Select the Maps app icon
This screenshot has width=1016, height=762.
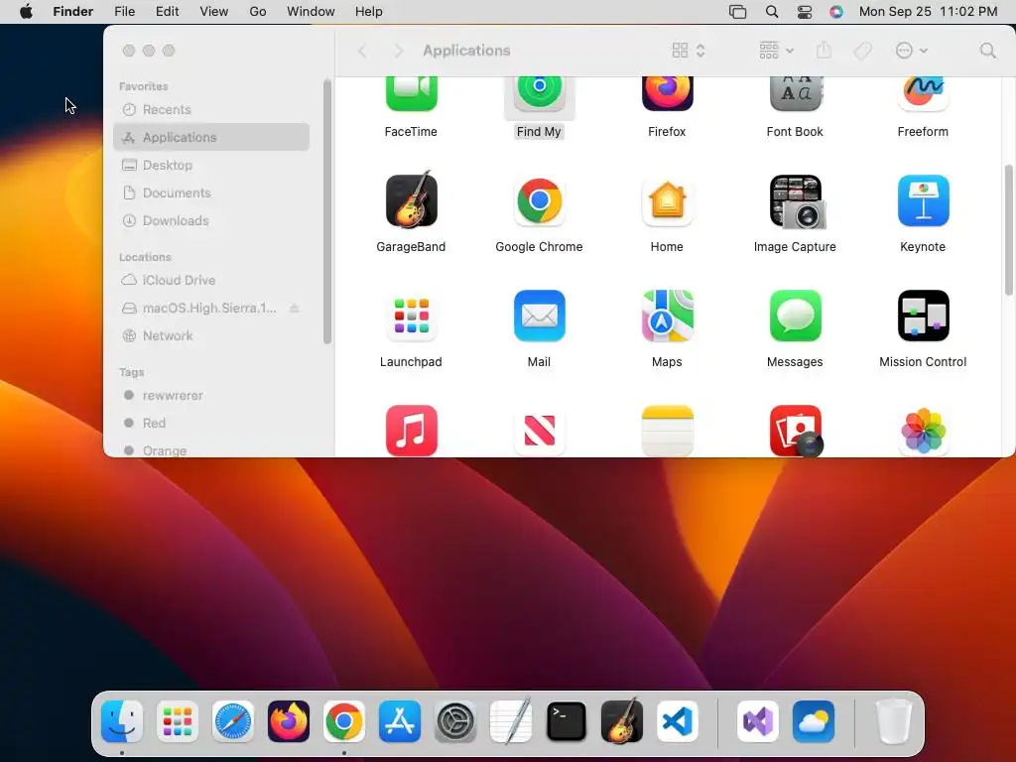(x=667, y=317)
